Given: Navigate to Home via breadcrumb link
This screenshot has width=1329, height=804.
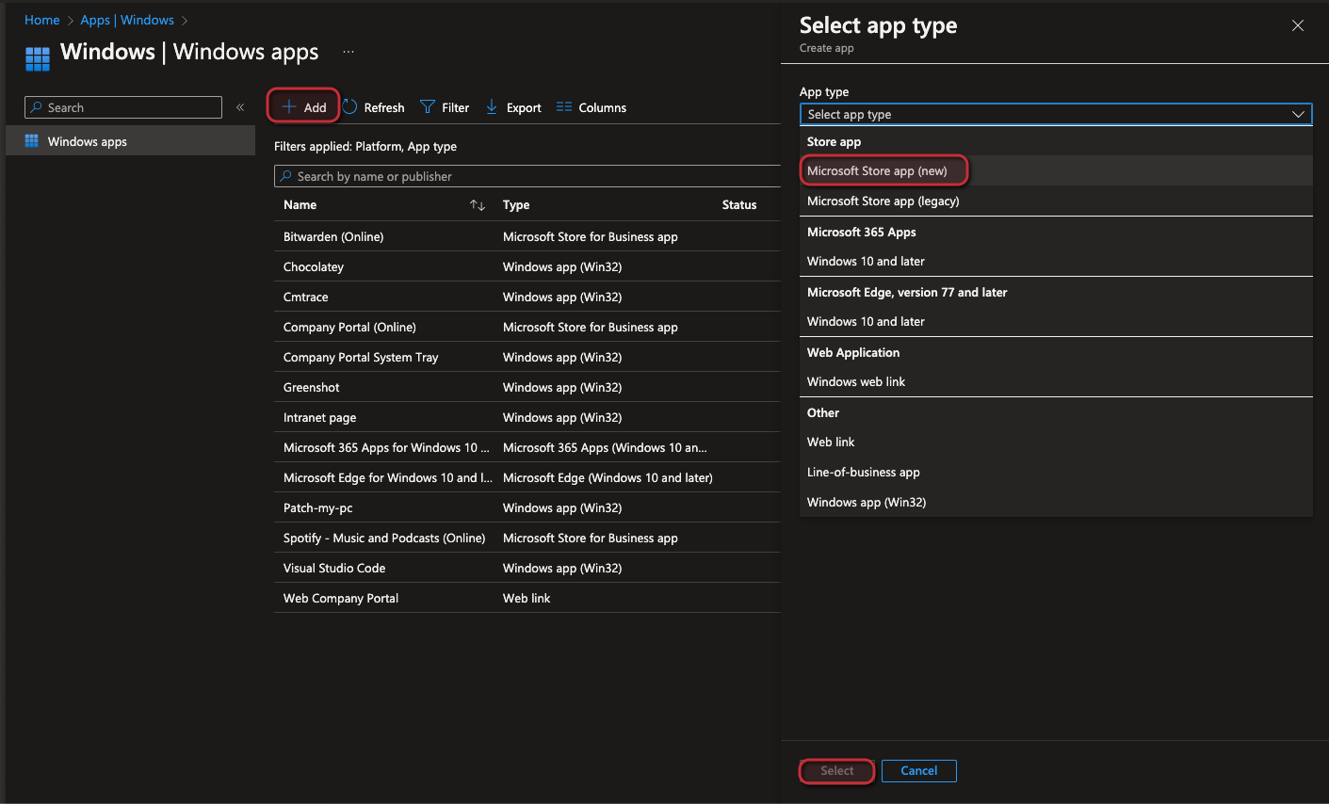Looking at the screenshot, I should [x=41, y=19].
